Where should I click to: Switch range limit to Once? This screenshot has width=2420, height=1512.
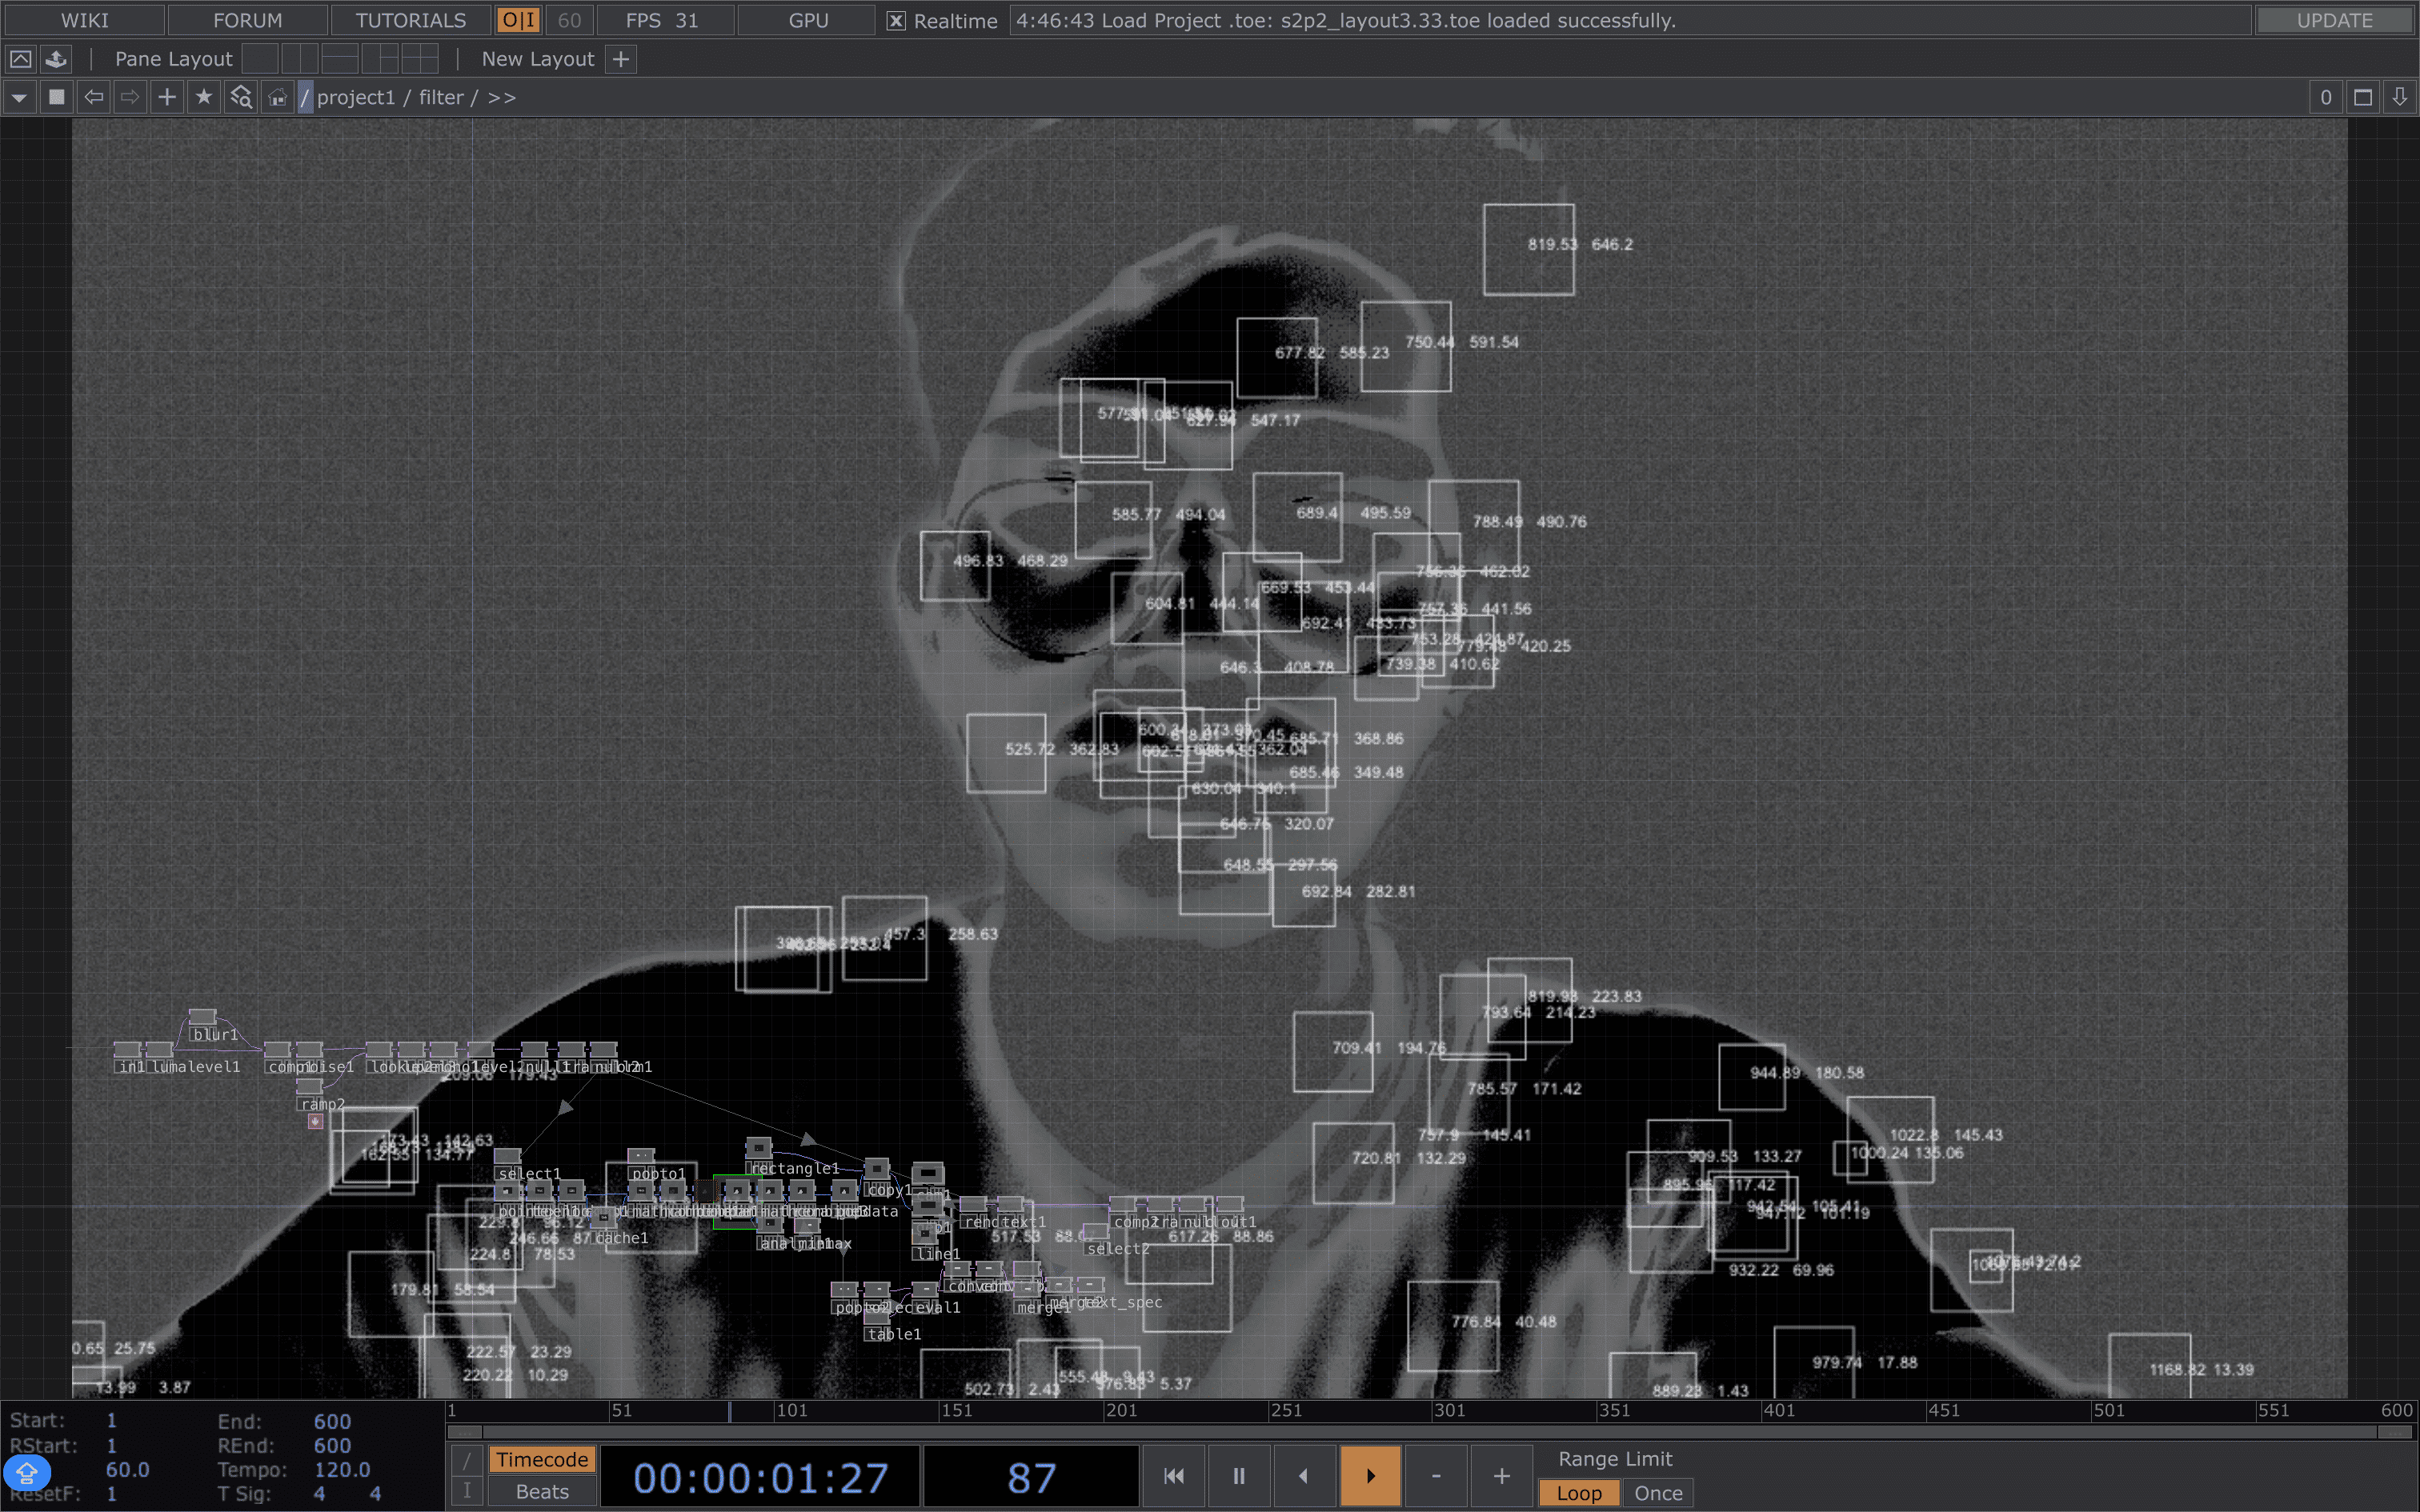(x=1657, y=1493)
